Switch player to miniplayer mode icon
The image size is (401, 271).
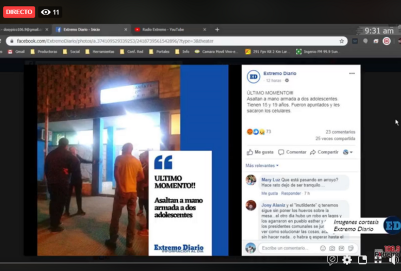click(363, 260)
